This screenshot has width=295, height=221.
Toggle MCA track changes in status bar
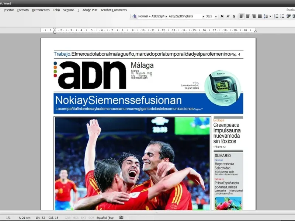(x=76, y=218)
